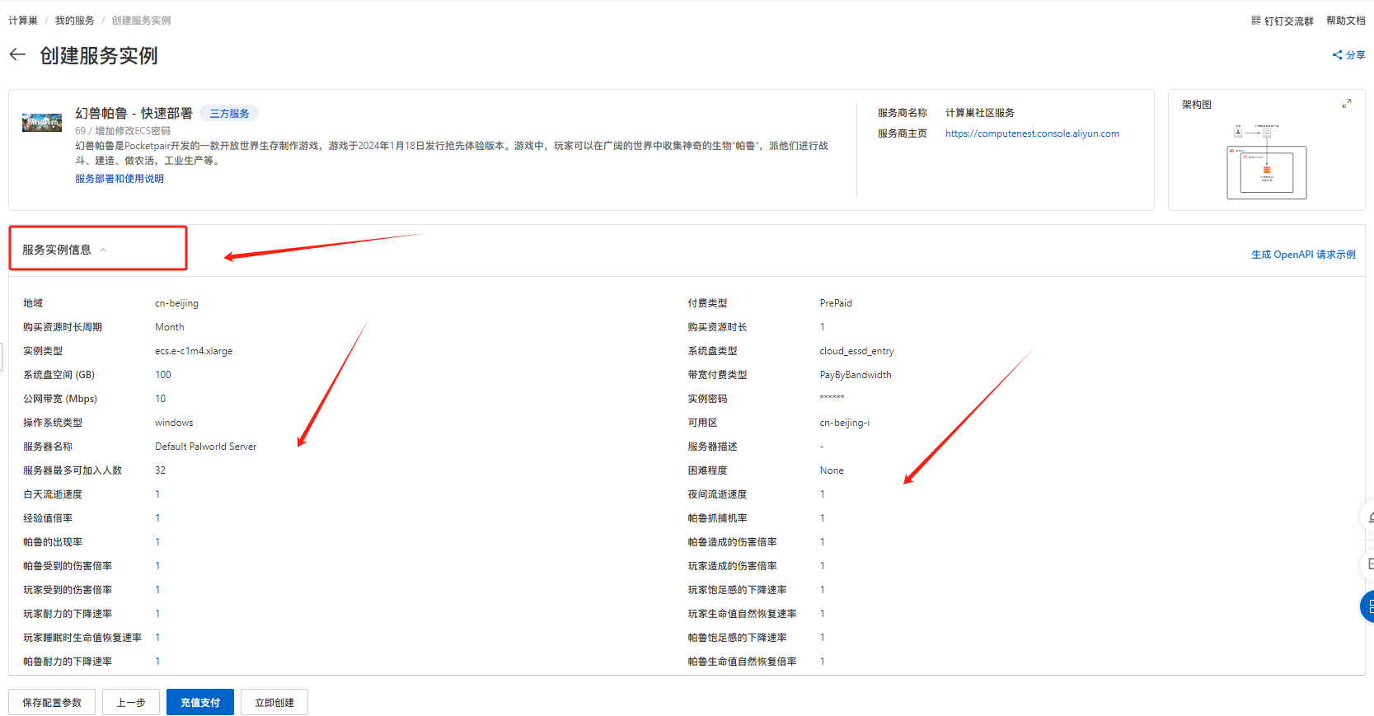1374x716 pixels.
Task: Open the architecture diagram thumbnail
Action: pos(1266,161)
